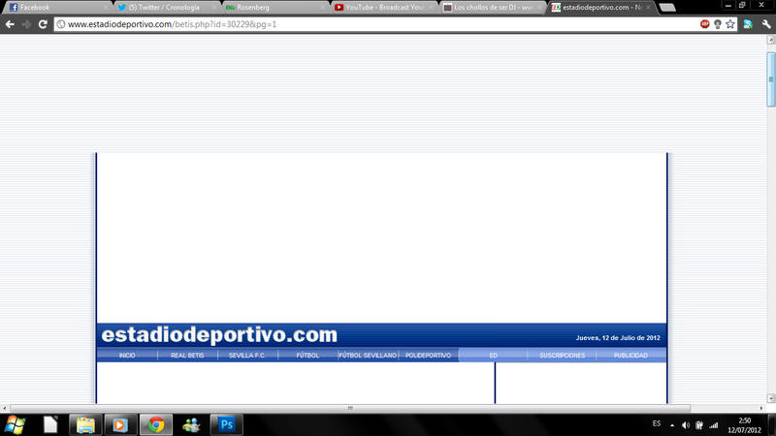Open the FÚTBOL SEVILLANO section
776x436 pixels.
[368, 356]
